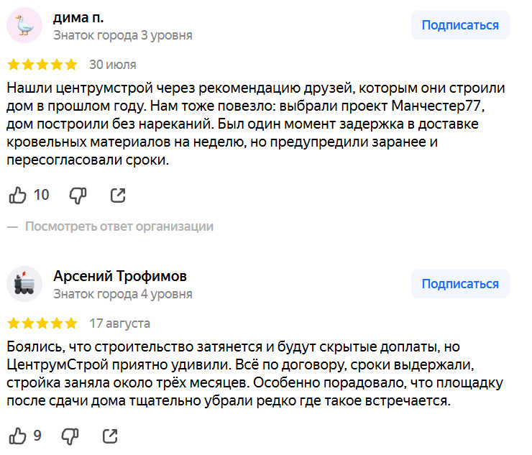
Task: Click the 30 июля review date
Action: click(x=112, y=65)
